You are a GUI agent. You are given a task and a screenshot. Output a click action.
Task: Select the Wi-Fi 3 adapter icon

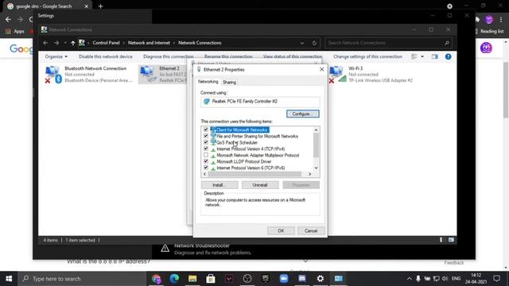click(337, 74)
